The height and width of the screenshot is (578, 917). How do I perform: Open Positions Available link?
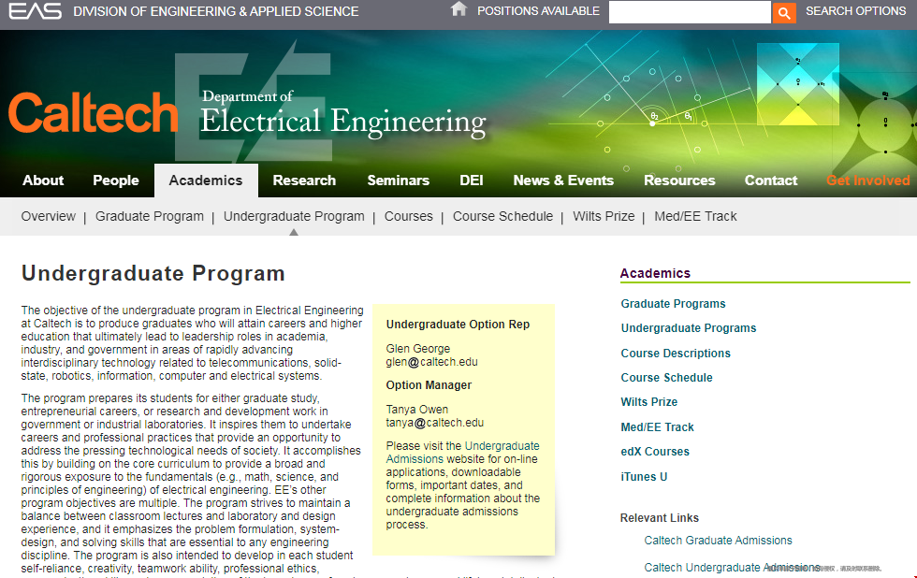[x=538, y=11]
